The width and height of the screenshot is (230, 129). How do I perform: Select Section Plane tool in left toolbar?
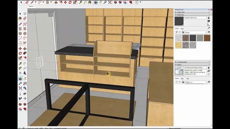tap(25, 99)
